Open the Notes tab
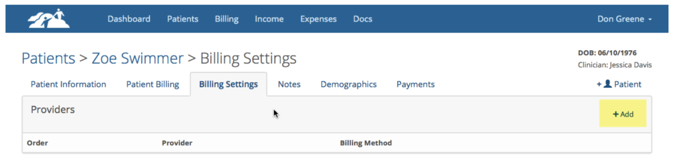The width and height of the screenshot is (675, 158). click(289, 84)
